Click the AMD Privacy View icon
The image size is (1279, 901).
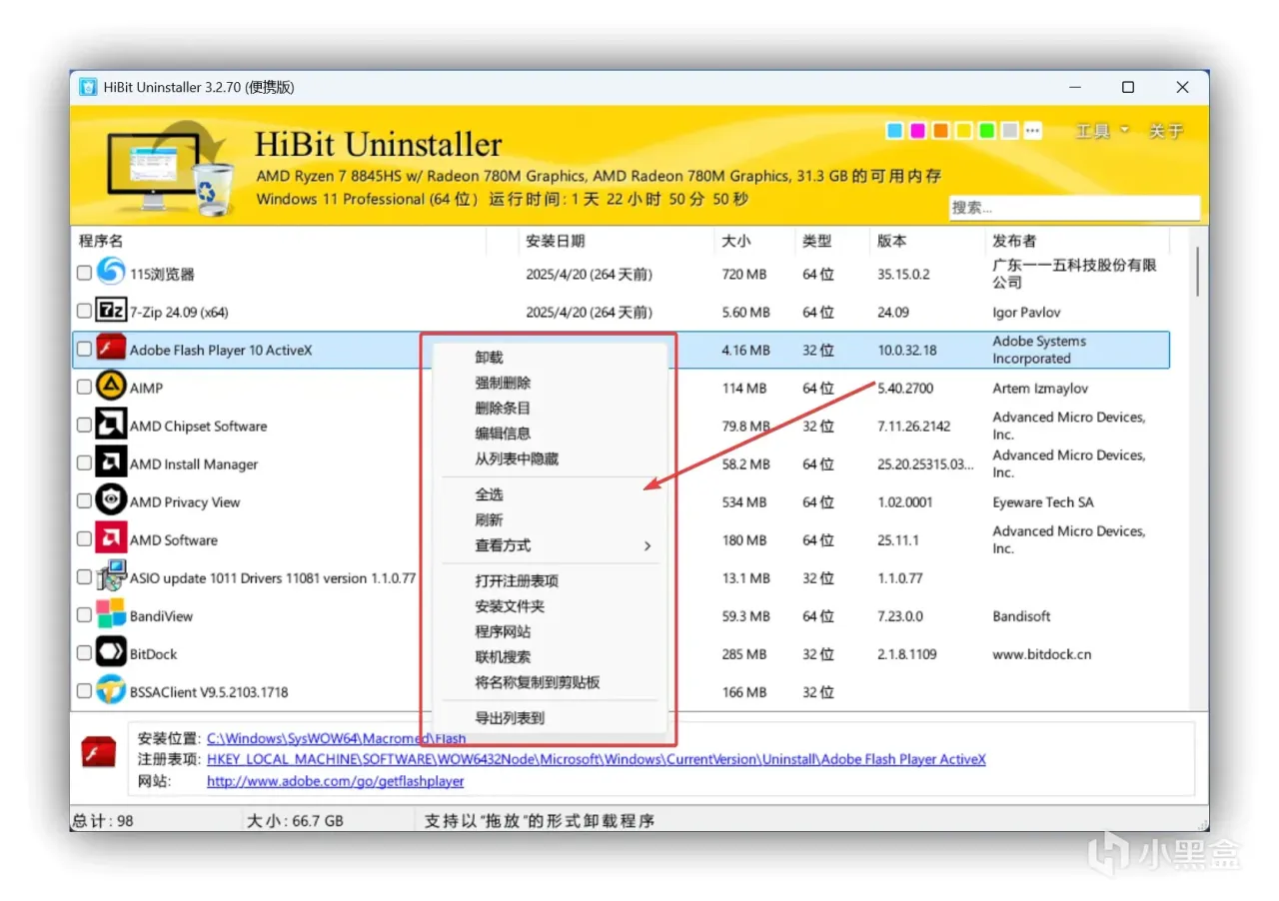point(111,501)
